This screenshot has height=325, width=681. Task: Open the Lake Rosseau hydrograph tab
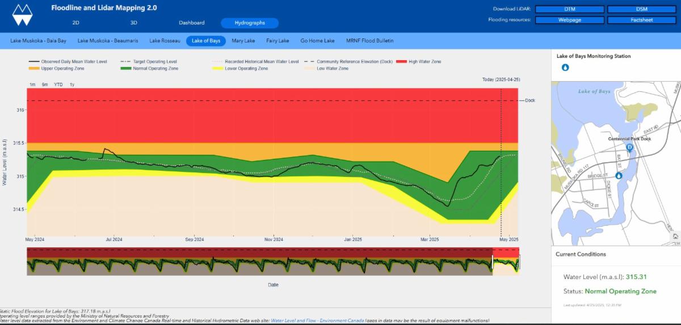coord(165,41)
